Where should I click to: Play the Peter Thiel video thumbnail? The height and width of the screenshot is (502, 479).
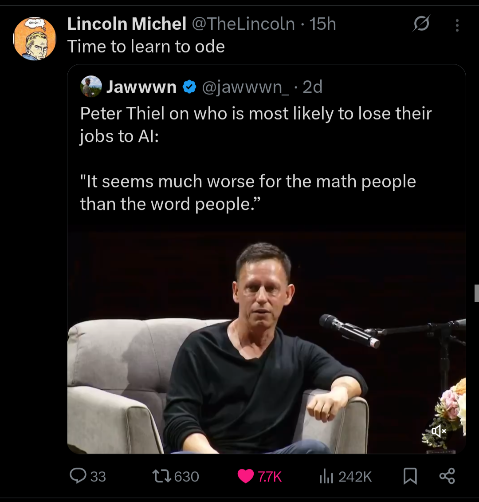click(x=266, y=342)
